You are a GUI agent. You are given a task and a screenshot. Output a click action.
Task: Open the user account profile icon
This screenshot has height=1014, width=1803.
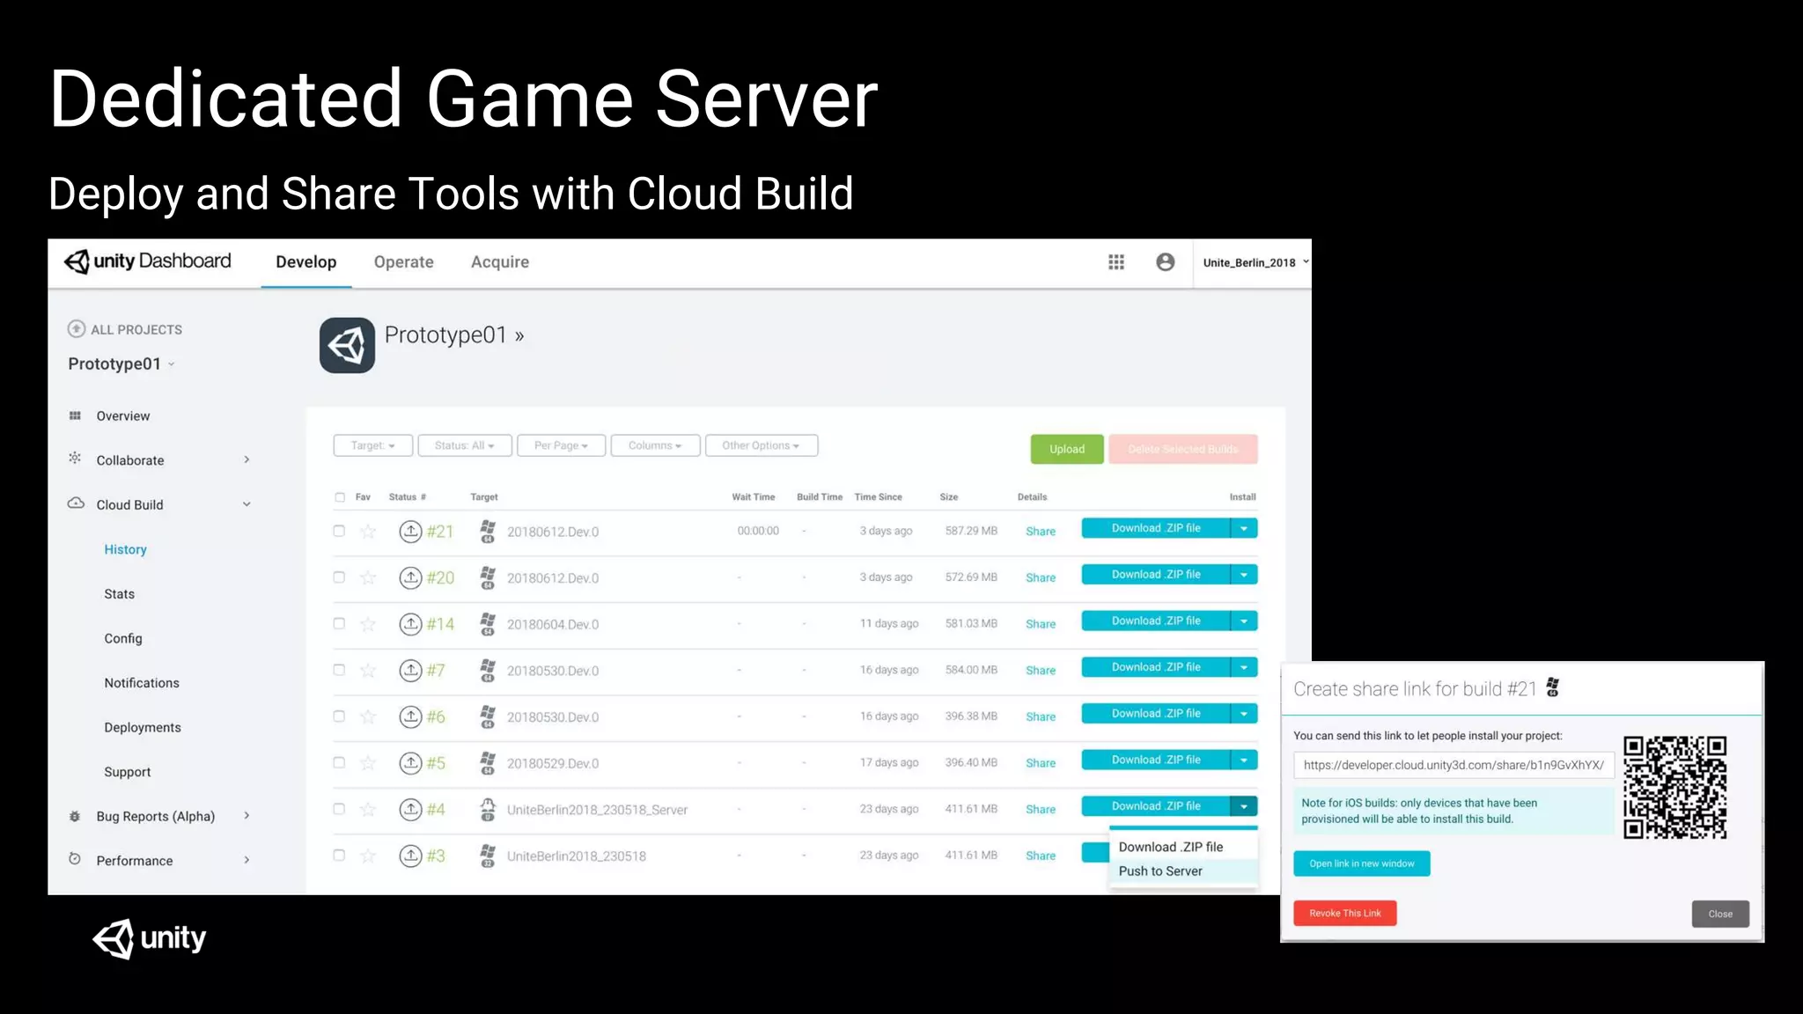[x=1166, y=262]
